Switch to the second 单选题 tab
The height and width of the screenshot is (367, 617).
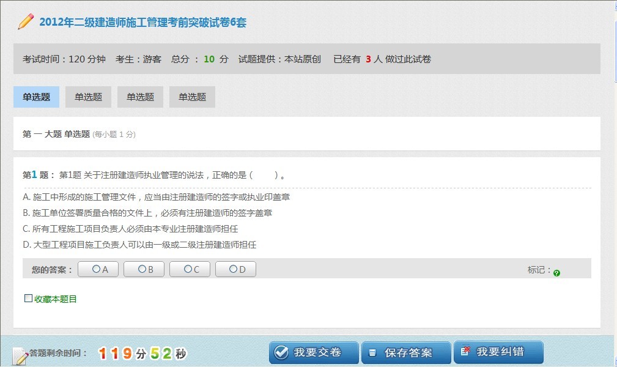(x=87, y=97)
